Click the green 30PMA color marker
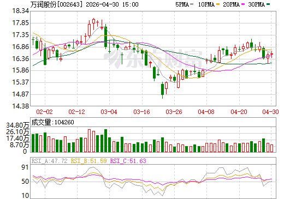284x199 pixels. 268,4
